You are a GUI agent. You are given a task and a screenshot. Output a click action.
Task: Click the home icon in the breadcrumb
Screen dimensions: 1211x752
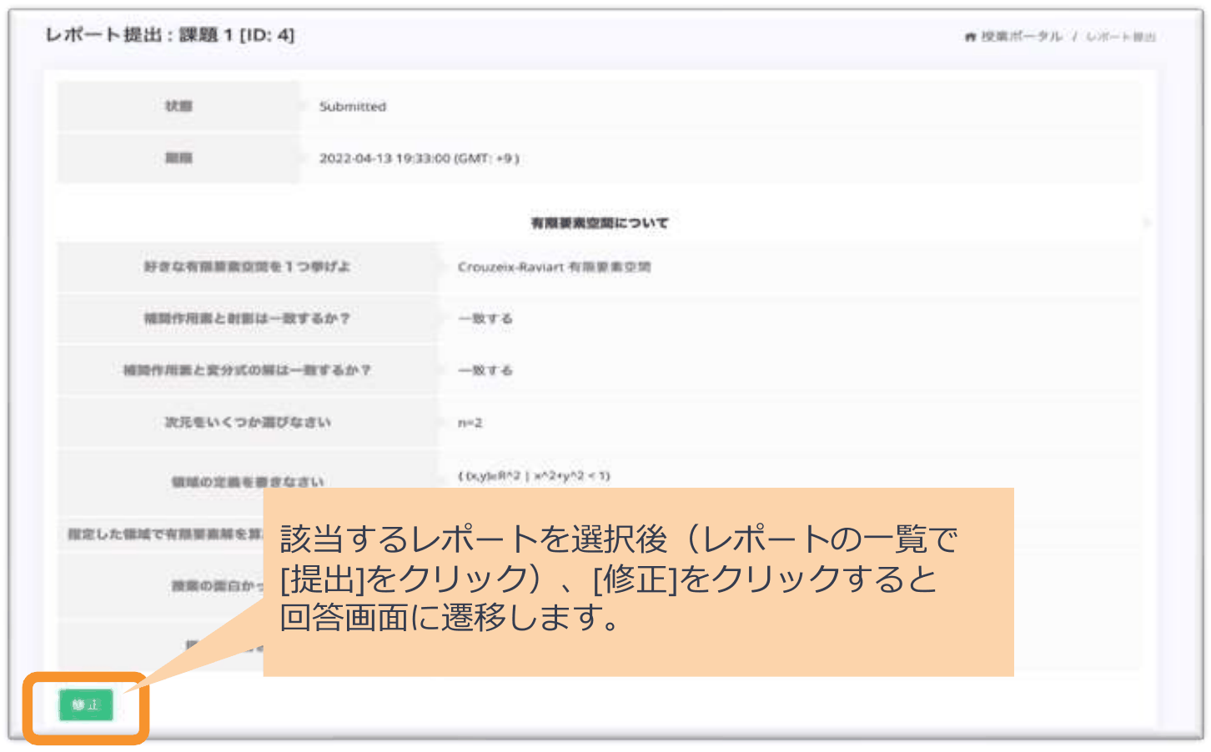click(x=970, y=37)
